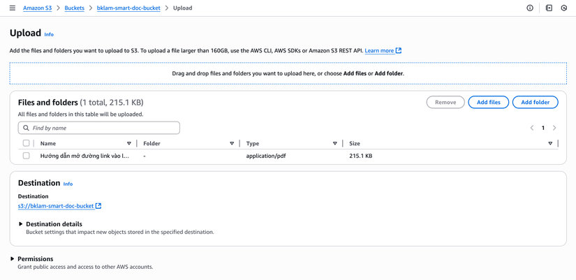Open the hamburger navigation menu
This screenshot has width=576, height=280.
(x=12, y=8)
